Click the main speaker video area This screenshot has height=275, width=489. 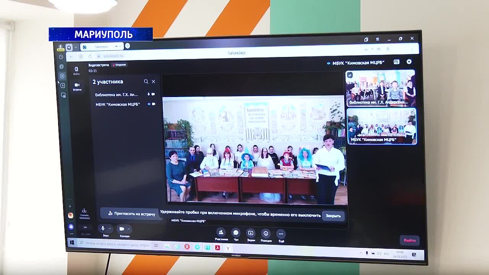coord(255,150)
